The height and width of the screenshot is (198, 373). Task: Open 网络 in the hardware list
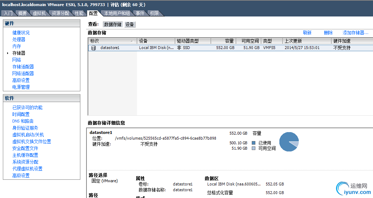(16, 60)
